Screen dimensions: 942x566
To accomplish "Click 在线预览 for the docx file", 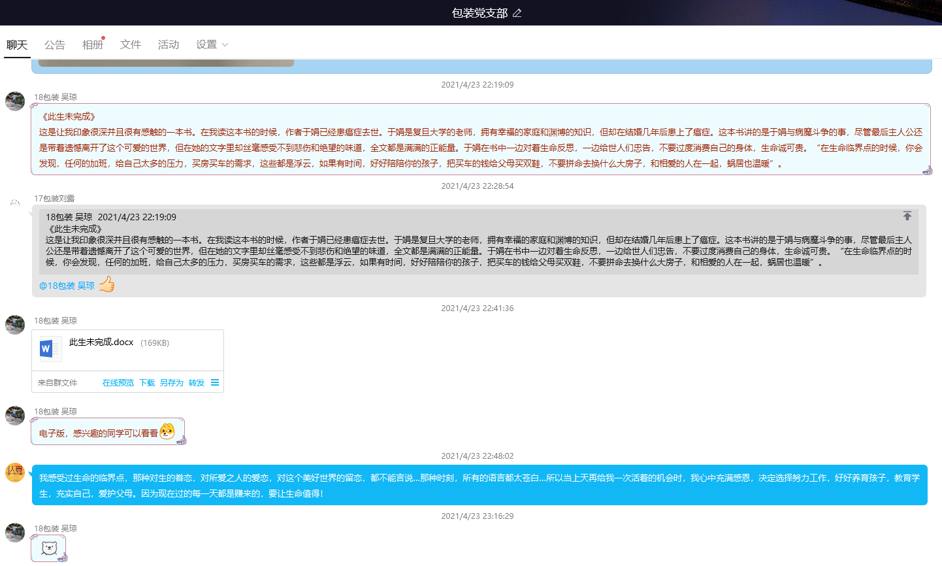I will (x=118, y=383).
